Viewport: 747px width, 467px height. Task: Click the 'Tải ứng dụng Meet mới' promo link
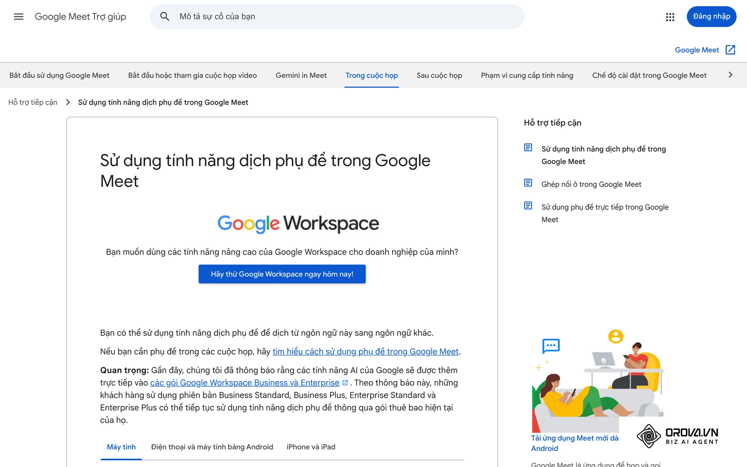pyautogui.click(x=575, y=443)
